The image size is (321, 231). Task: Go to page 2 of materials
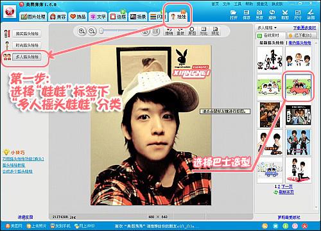(x=279, y=187)
